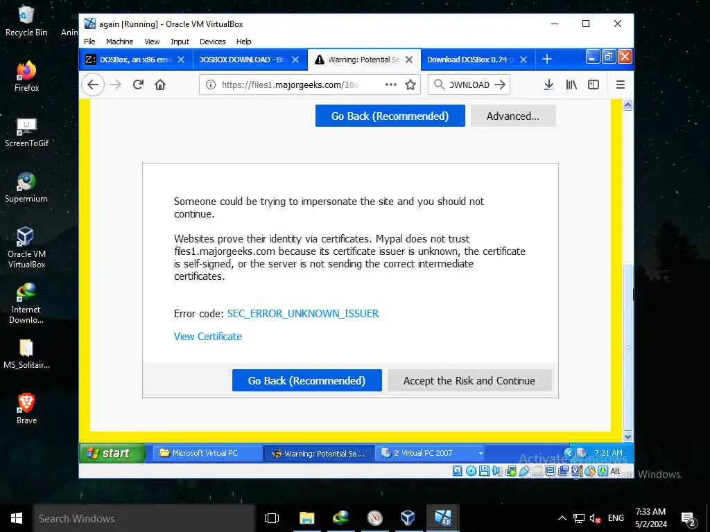Click VirtualBox mouse integration icon
The width and height of the screenshot is (710, 532).
tap(590, 471)
